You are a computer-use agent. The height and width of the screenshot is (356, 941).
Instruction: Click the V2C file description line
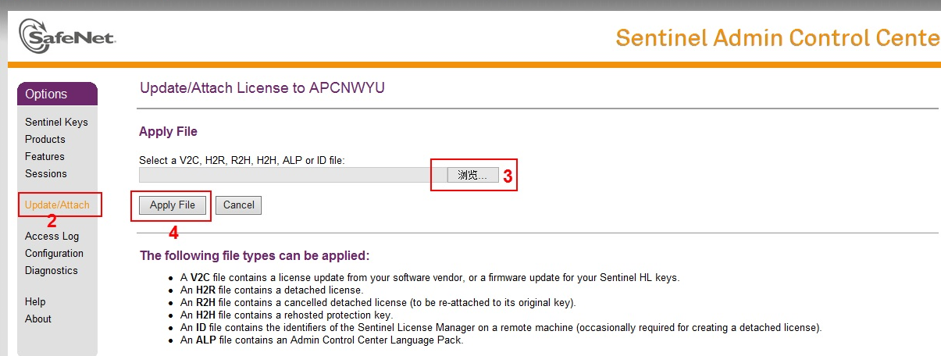pyautogui.click(x=430, y=278)
